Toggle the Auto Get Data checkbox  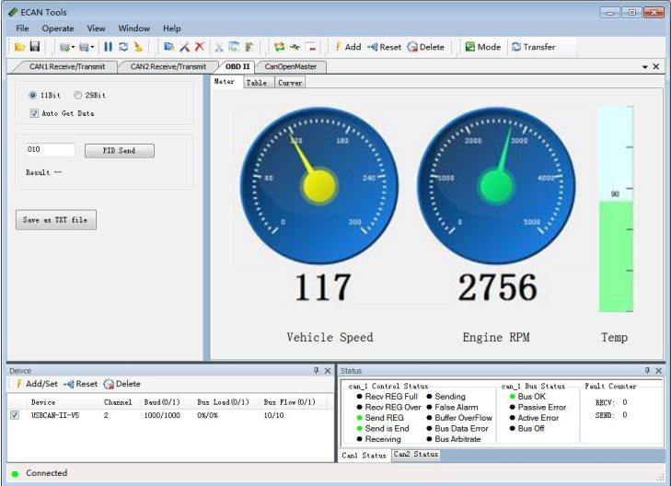(34, 113)
